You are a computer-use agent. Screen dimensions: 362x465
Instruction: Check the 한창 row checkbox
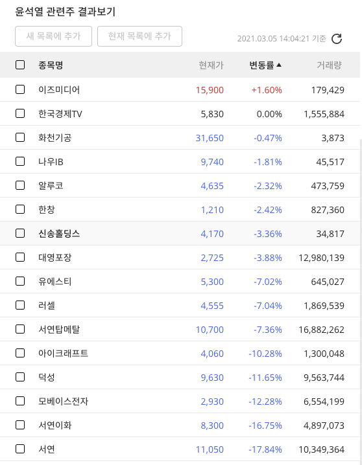pos(20,210)
